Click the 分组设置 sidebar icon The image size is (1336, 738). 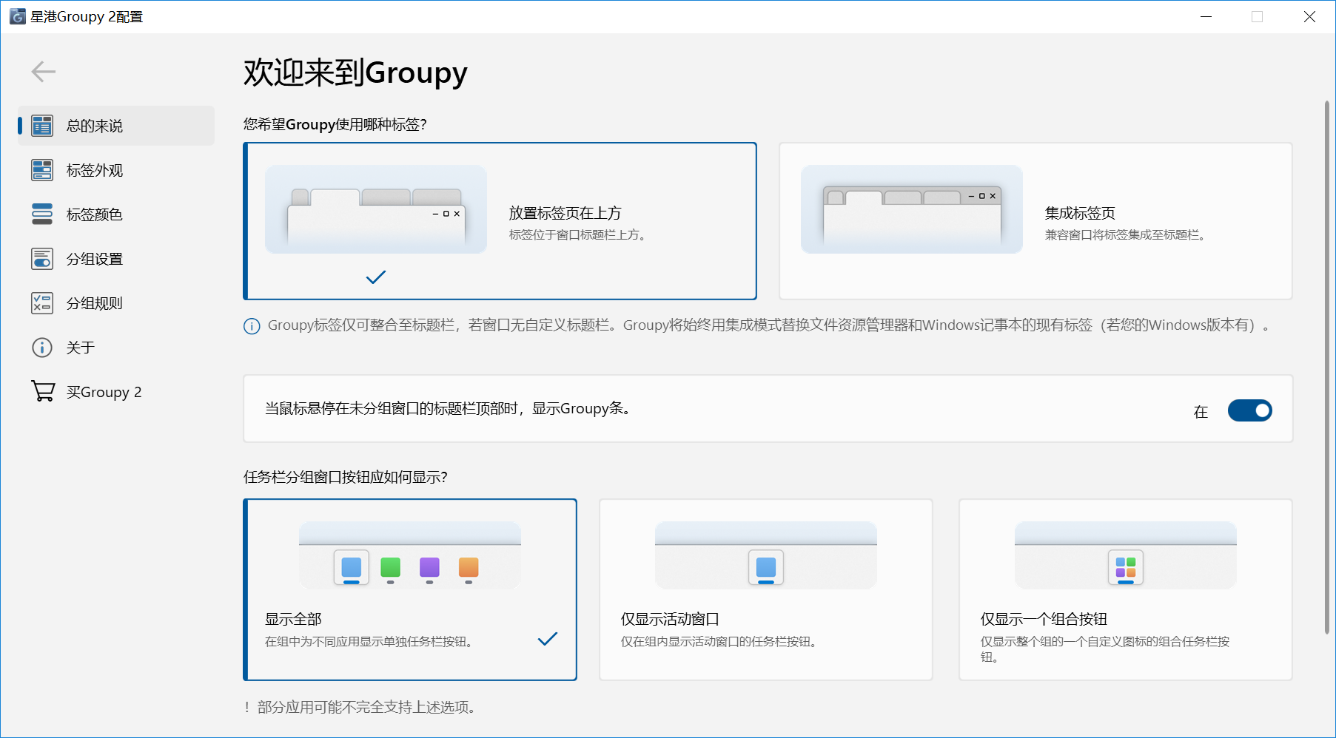click(x=42, y=259)
